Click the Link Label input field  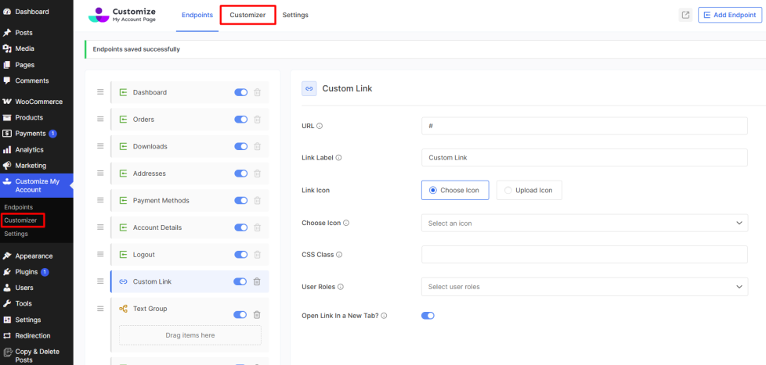584,158
